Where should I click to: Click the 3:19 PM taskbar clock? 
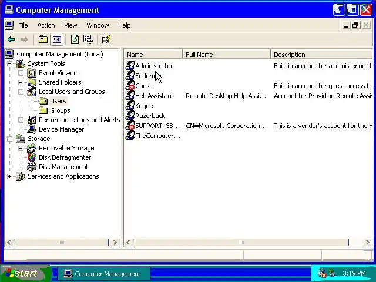[x=354, y=273]
